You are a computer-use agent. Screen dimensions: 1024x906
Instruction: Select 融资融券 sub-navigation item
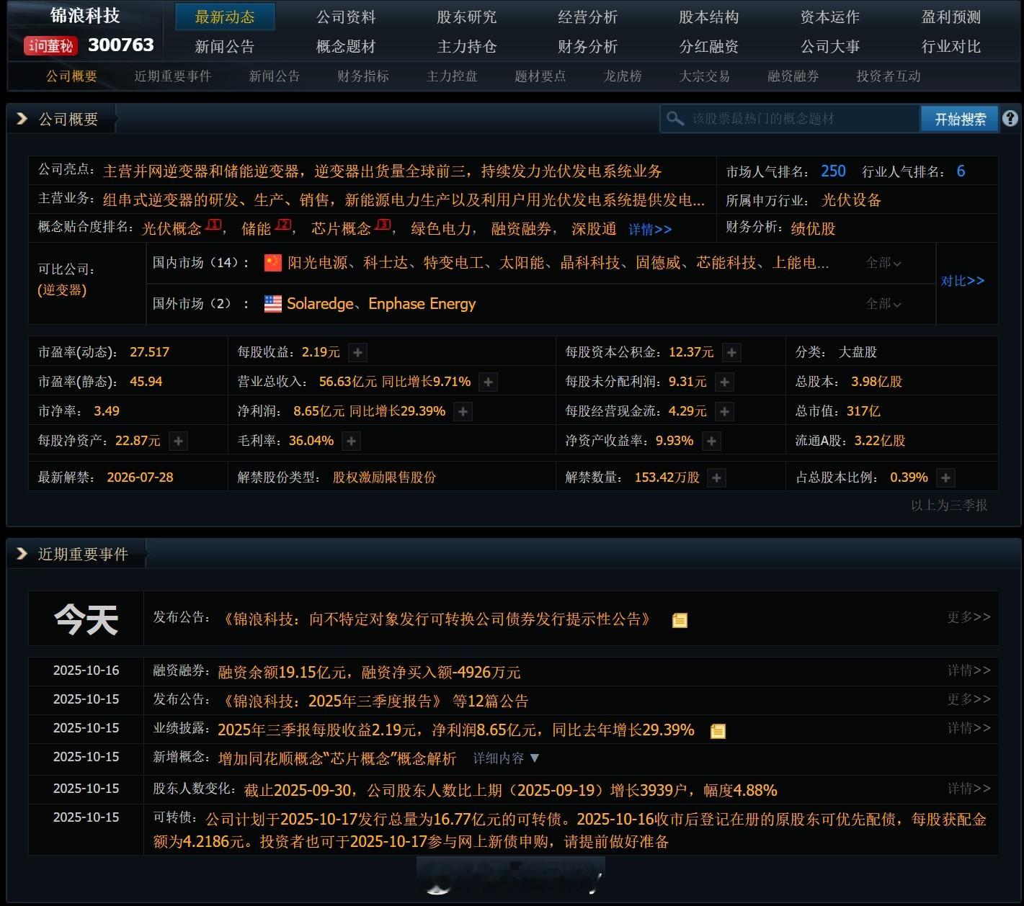pos(793,76)
